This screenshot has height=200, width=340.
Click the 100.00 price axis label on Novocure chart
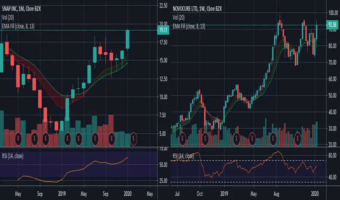pos(333,13)
